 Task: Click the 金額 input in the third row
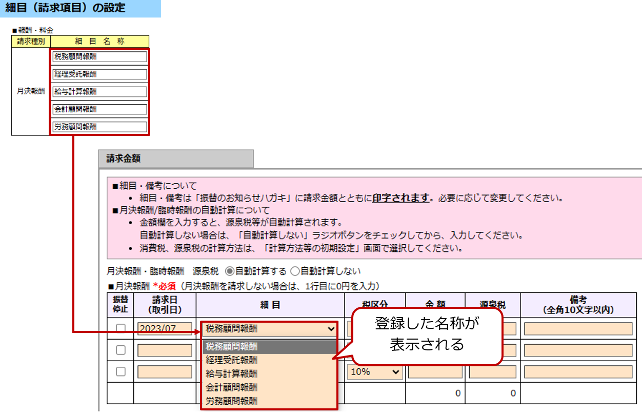click(435, 372)
